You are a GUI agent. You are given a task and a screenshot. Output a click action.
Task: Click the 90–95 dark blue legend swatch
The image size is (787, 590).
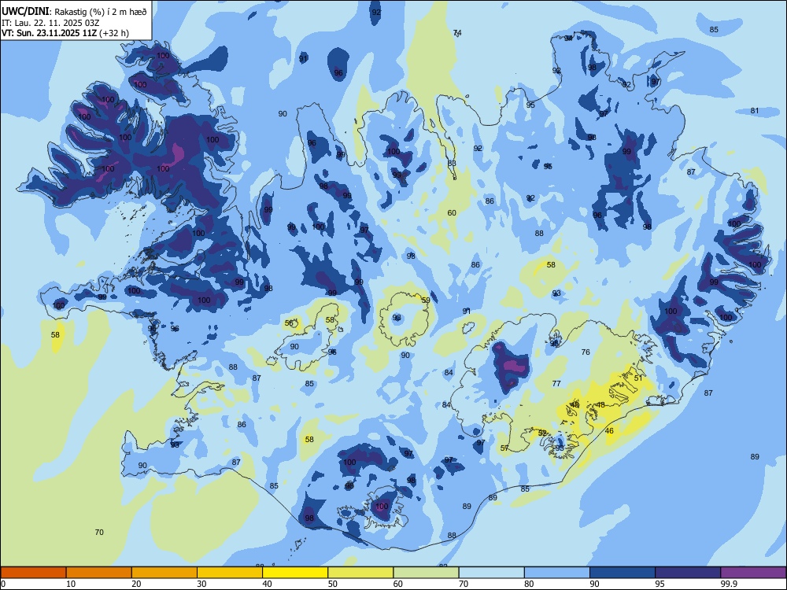[x=623, y=573]
